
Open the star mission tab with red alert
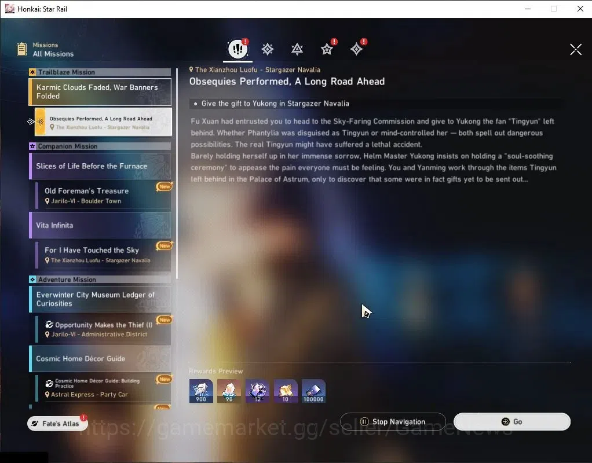[x=327, y=49]
